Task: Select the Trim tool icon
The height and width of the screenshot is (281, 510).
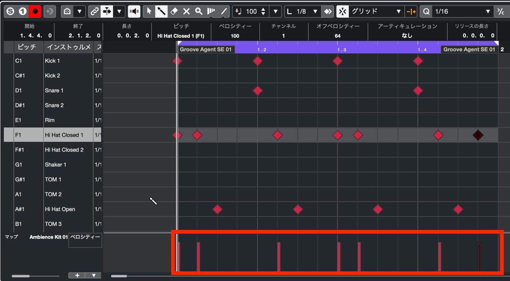Action: click(x=211, y=11)
